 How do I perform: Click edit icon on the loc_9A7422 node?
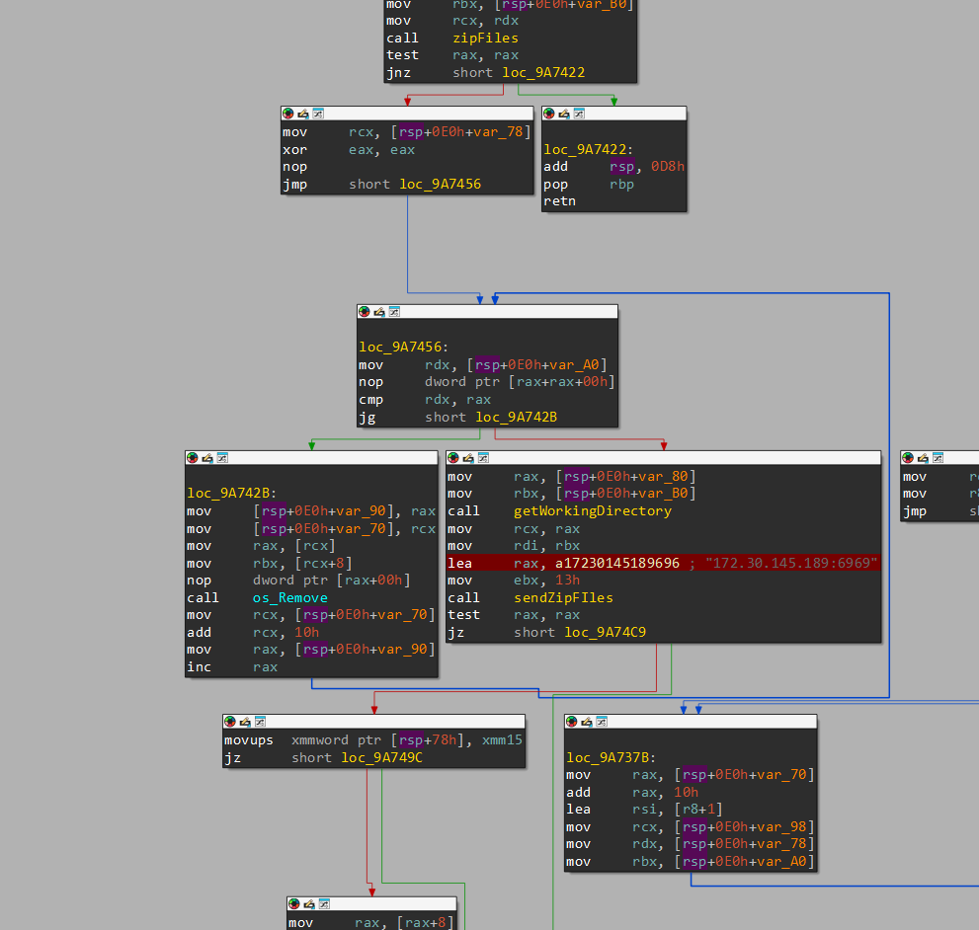(564, 114)
